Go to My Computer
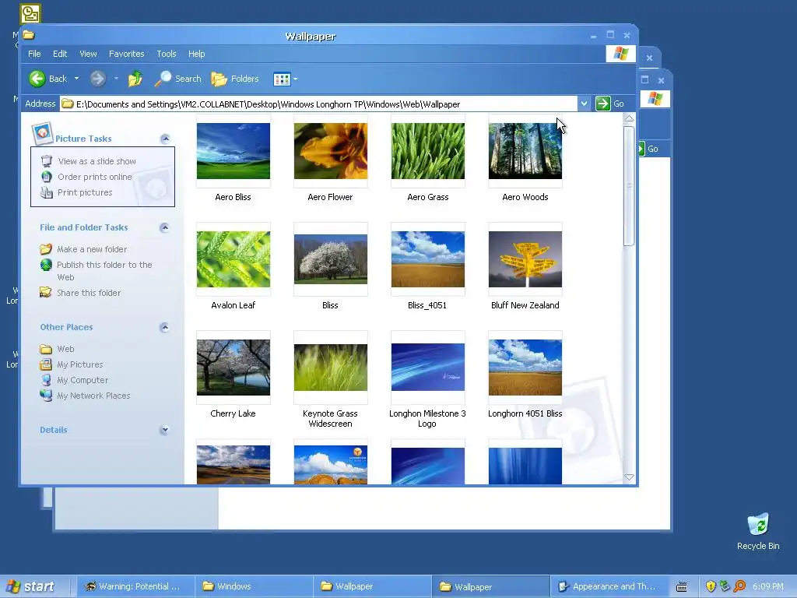The image size is (797, 598). coord(83,380)
